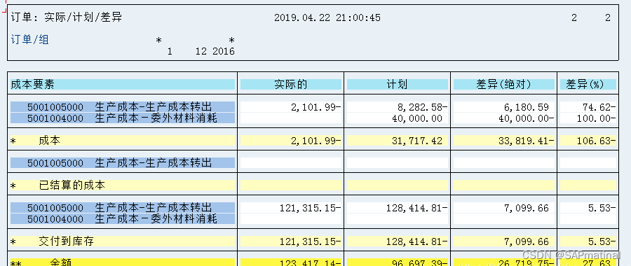Select the 5001005000 row directly above 已结算的成本
631x266 pixels.
pos(122,162)
